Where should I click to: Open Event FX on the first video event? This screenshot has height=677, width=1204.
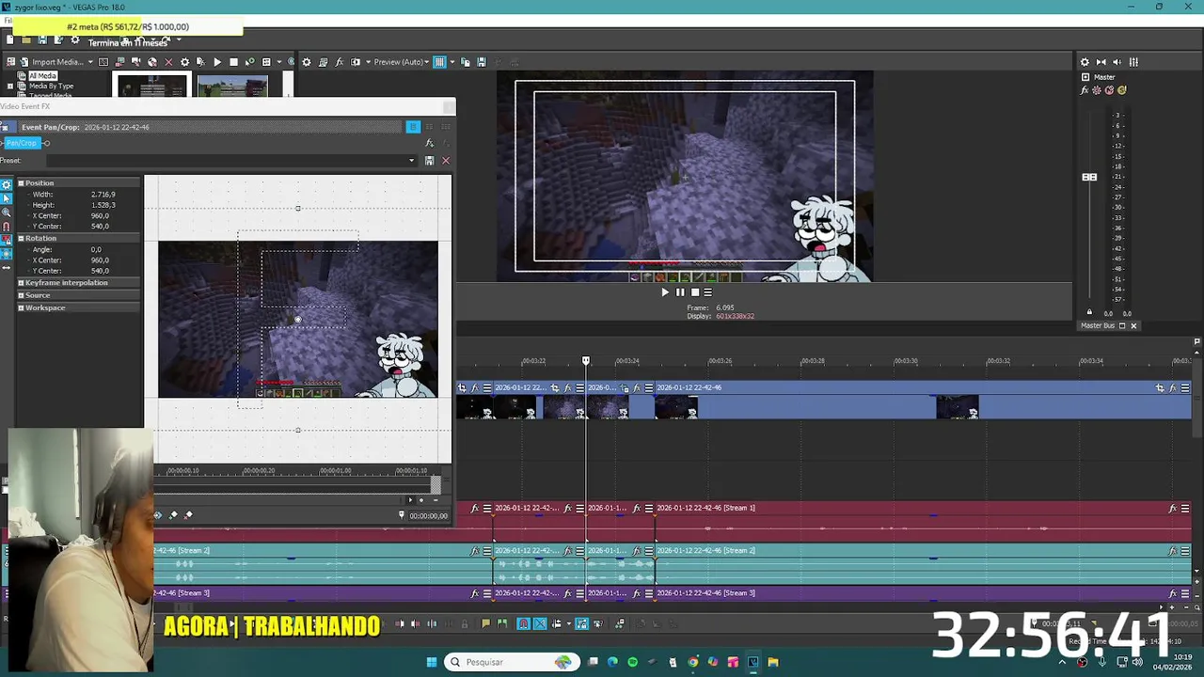pos(474,387)
